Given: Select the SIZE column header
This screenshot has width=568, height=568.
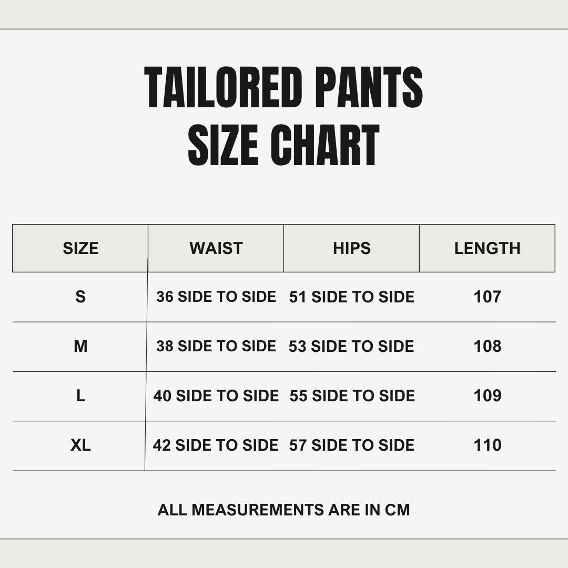Looking at the screenshot, I should click(80, 248).
